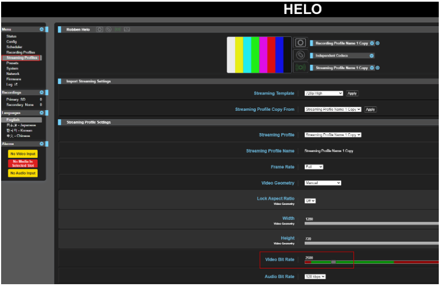Click the large record button beside color bars
Screen dimensions: 441x287
coord(300,43)
